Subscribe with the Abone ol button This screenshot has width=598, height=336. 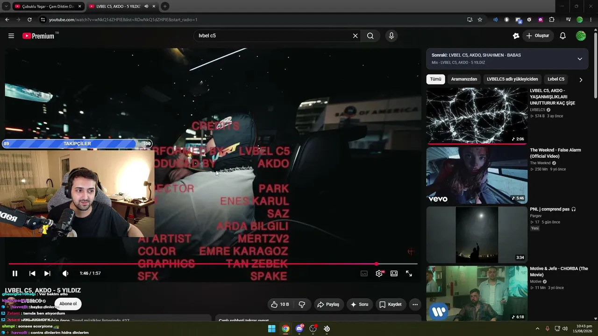click(68, 304)
